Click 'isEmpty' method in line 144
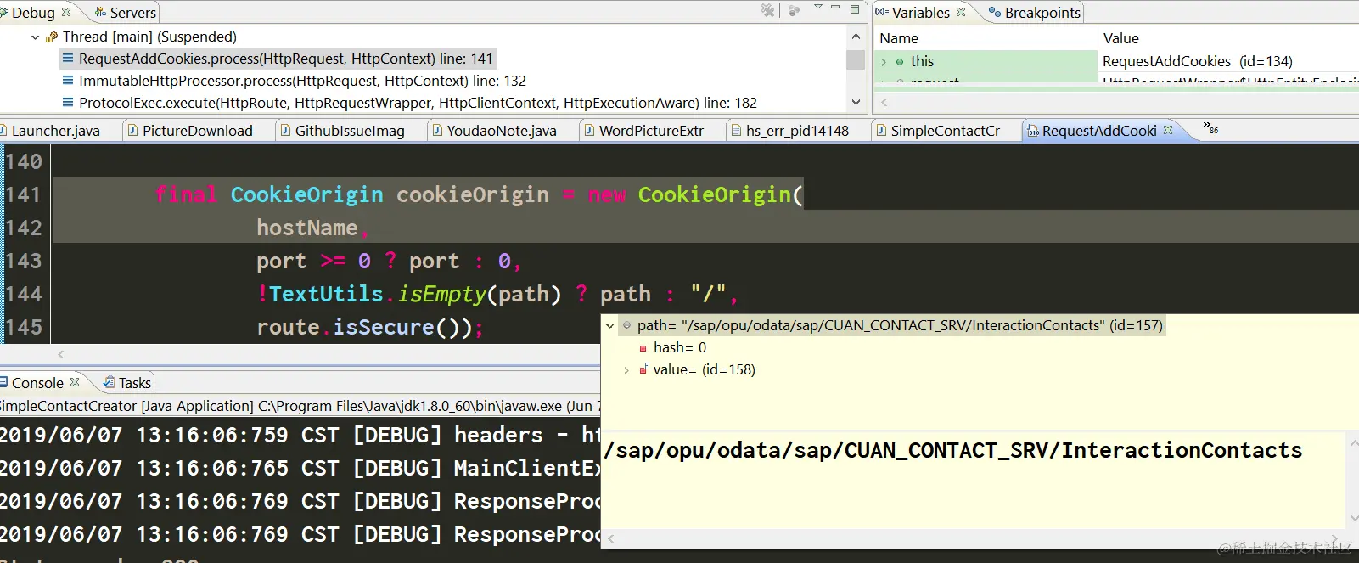Viewport: 1359px width, 563px height. click(441, 294)
